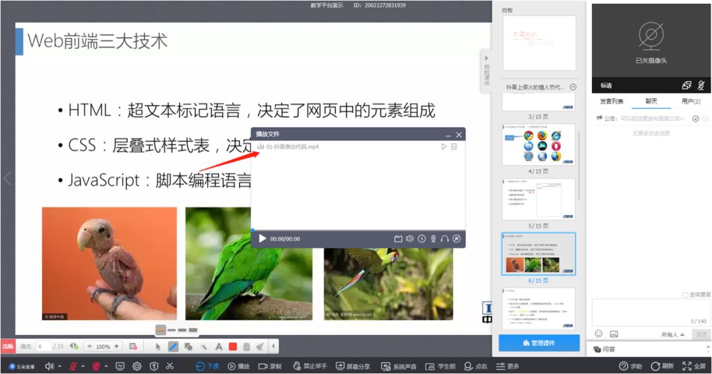Viewport: 712px width, 374px height.
Task: Click the 下课 end class button
Action: [x=208, y=366]
